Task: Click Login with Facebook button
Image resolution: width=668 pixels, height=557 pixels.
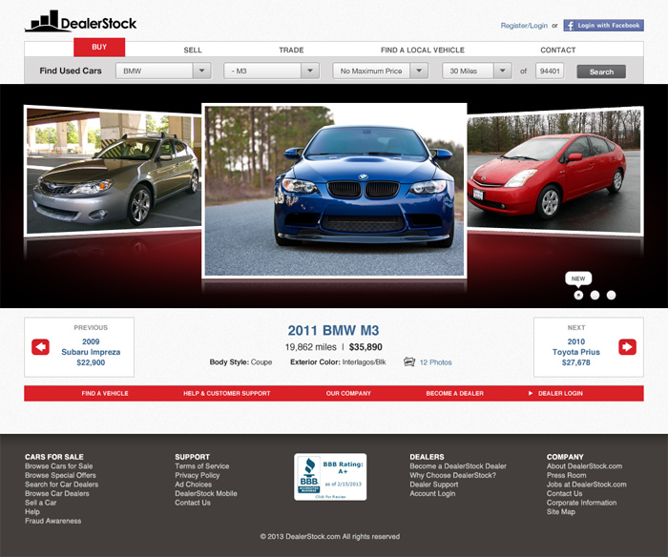Action: [604, 26]
